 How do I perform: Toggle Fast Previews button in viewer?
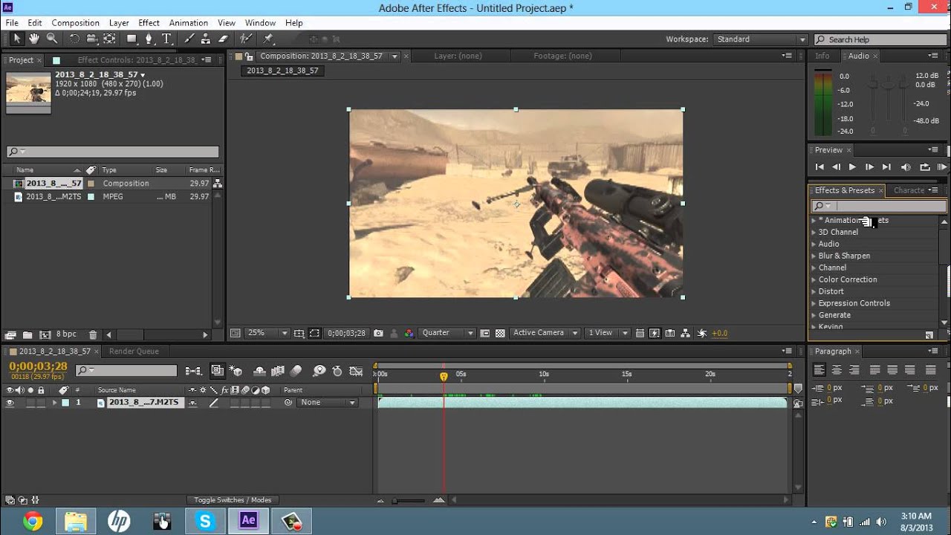655,334
